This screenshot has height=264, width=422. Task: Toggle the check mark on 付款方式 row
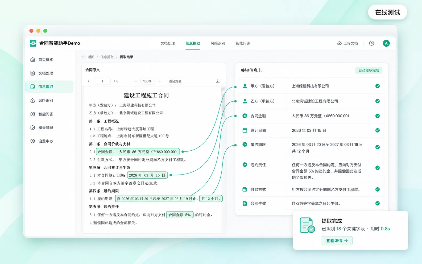click(377, 189)
